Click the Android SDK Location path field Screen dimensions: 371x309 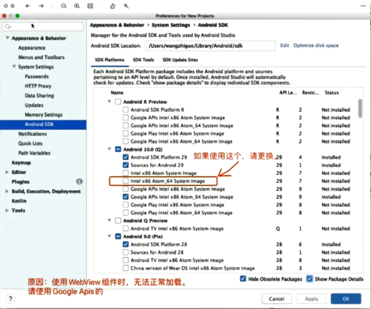210,46
